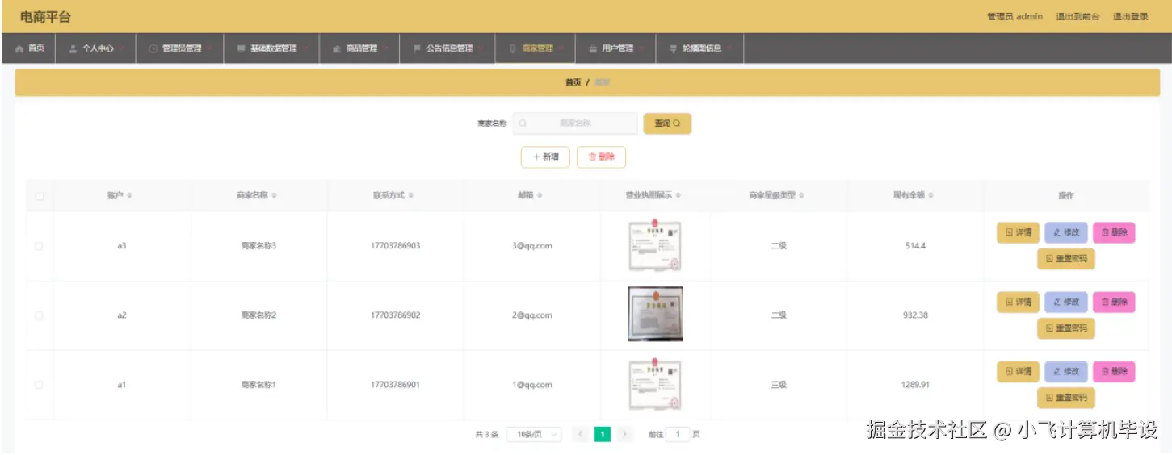This screenshot has width=1172, height=455.
Task: Sort by 联系方式 column sort icon
Action: point(411,196)
